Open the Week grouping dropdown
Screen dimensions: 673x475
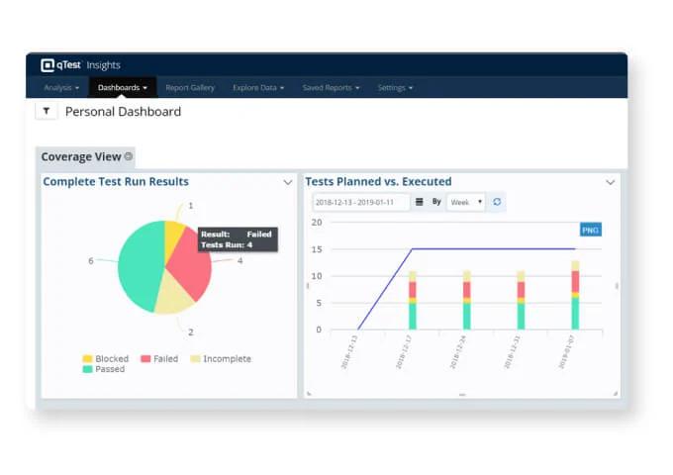(x=465, y=202)
